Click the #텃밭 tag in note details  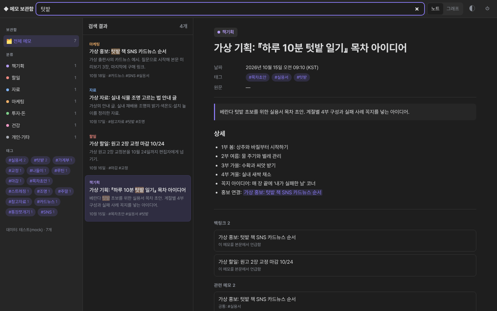point(302,77)
